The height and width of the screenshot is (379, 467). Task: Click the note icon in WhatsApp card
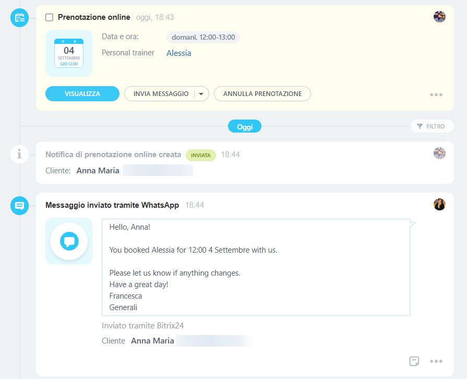pyautogui.click(x=414, y=361)
